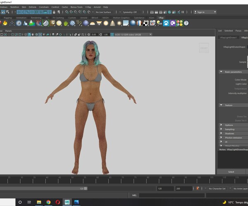Click the Select button in Attribute Editor
Viewport: 248px width, 206px height.
tap(231, 172)
